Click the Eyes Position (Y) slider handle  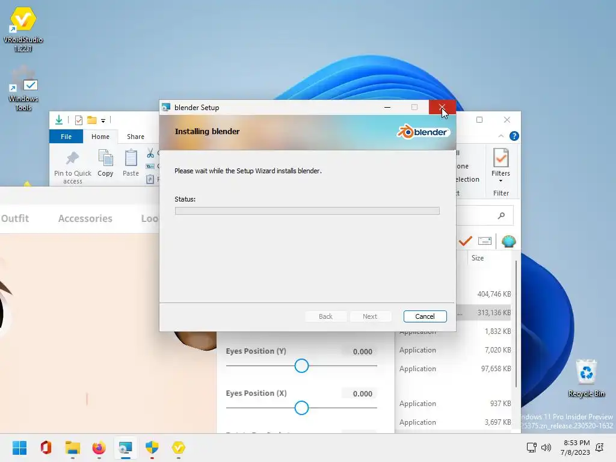[x=301, y=366]
